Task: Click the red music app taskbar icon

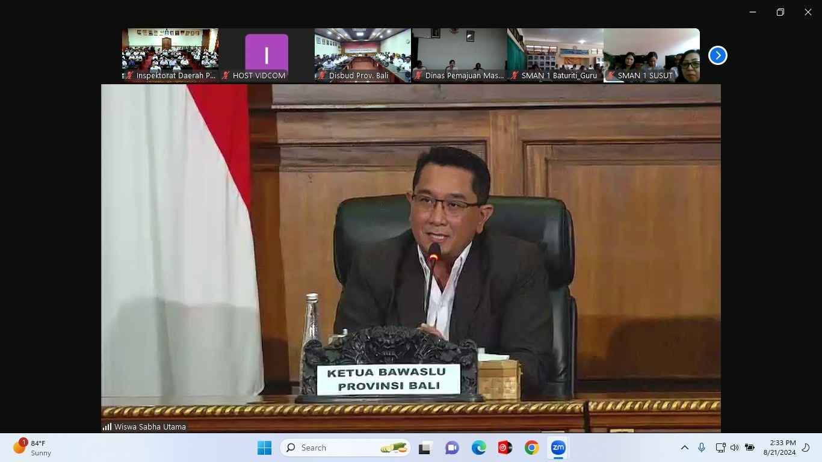Action: (505, 448)
